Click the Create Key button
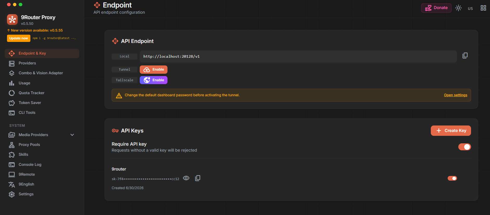Image resolution: width=490 pixels, height=215 pixels. [451, 131]
